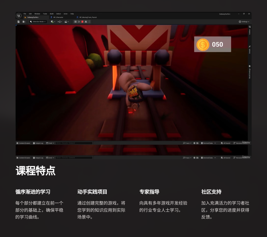Open the Build menu
The height and width of the screenshot is (237, 267).
click(x=52, y=14)
